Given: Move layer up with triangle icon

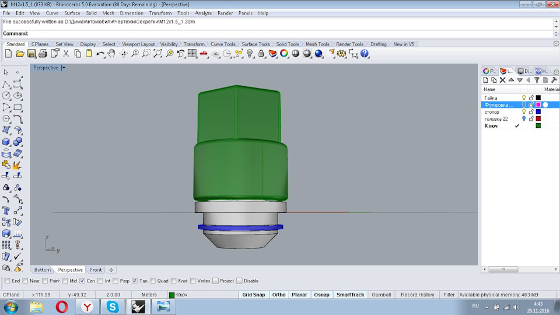Looking at the screenshot, I should (511, 80).
